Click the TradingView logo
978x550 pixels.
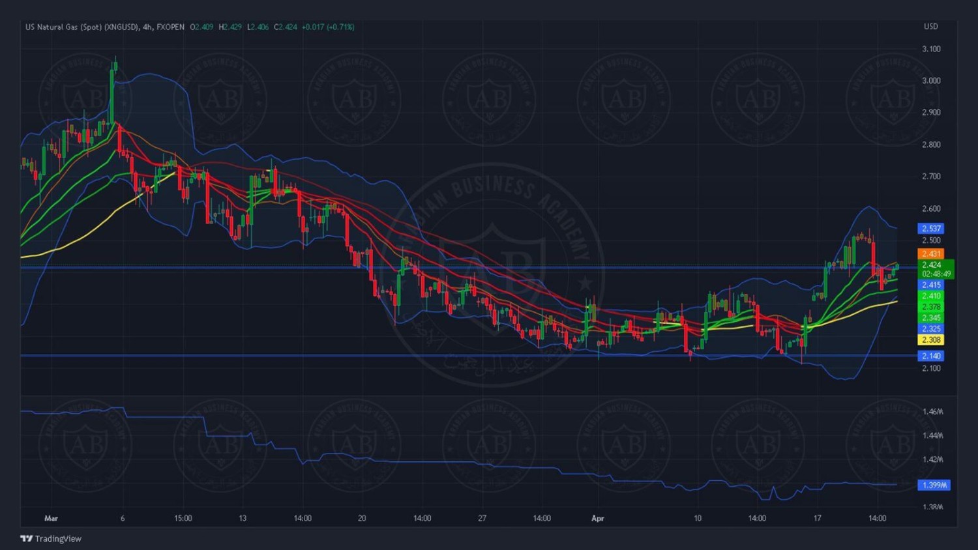(x=51, y=538)
